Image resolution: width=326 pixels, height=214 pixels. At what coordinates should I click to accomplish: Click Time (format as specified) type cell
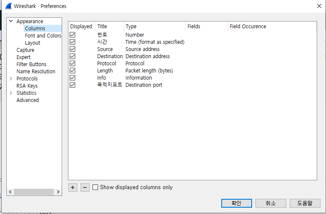pos(155,42)
